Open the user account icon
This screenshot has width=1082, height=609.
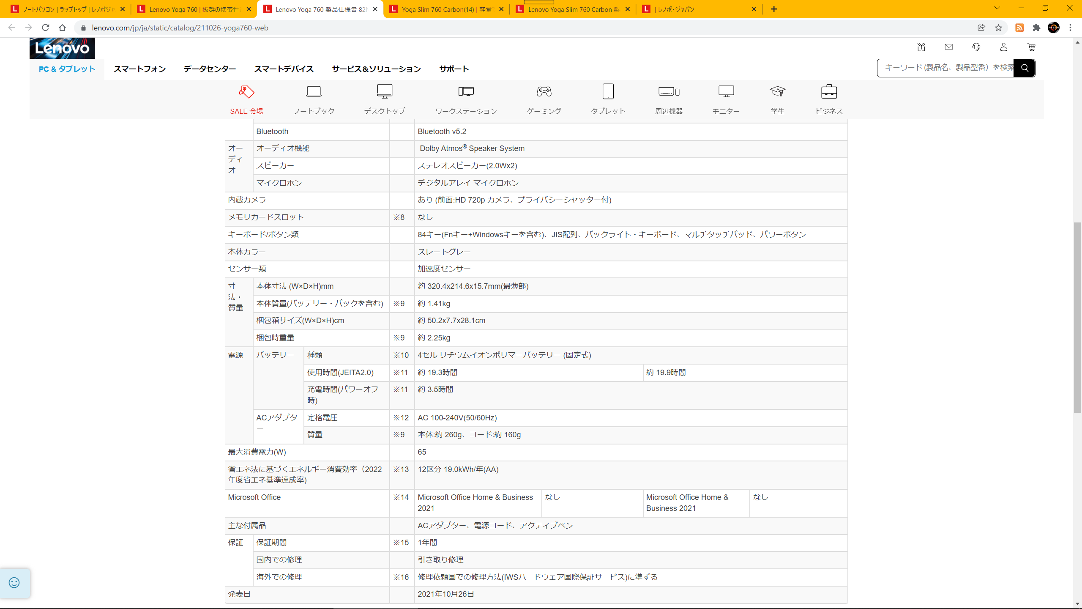(1004, 47)
